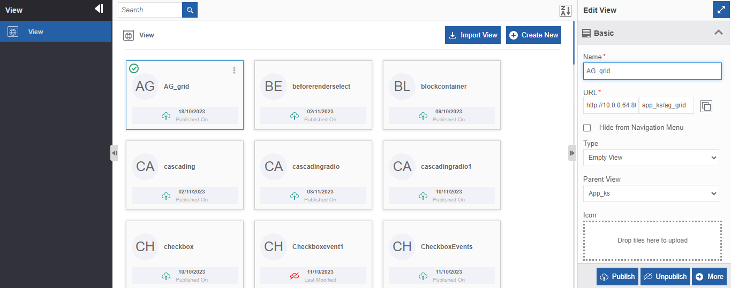731x288 pixels.
Task: Open the More options button
Action: pyautogui.click(x=709, y=277)
